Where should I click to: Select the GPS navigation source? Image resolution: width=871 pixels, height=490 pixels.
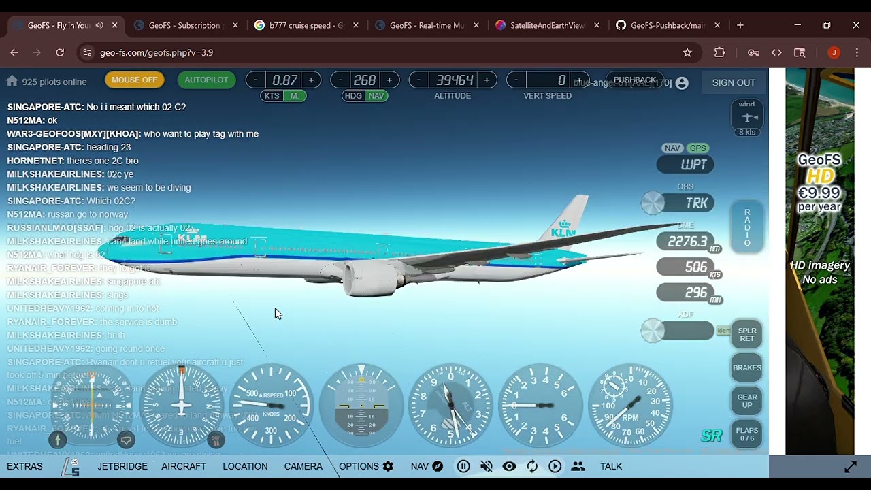[x=697, y=148]
